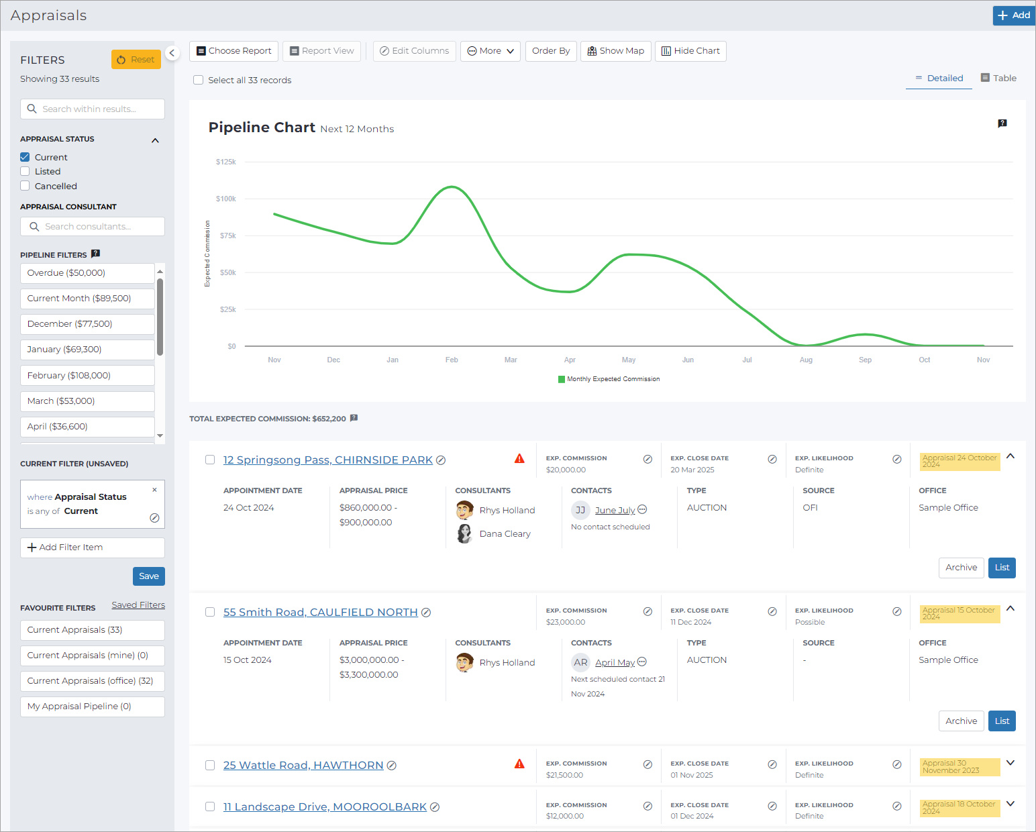Edit Exp. Commission for 12 Springsong Pass

coord(647,460)
